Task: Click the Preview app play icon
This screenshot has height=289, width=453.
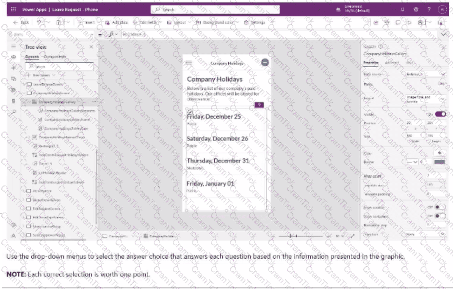Action: click(409, 22)
